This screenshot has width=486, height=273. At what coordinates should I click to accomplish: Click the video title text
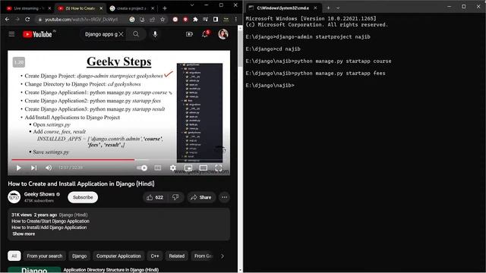pos(81,184)
